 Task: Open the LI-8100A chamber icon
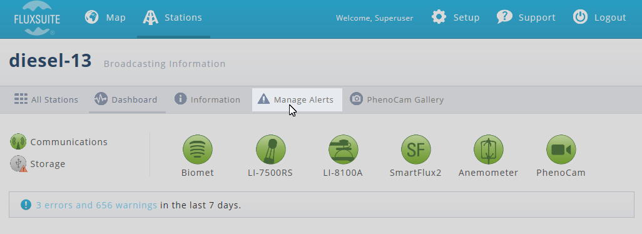343,150
